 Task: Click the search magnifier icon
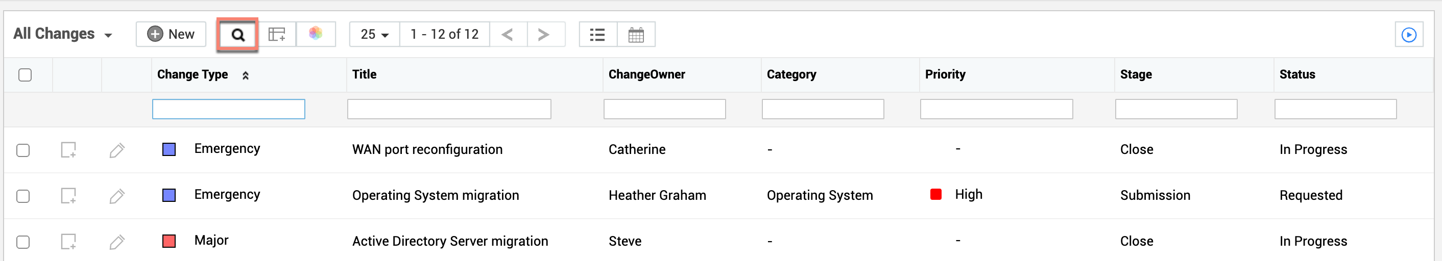pyautogui.click(x=238, y=35)
